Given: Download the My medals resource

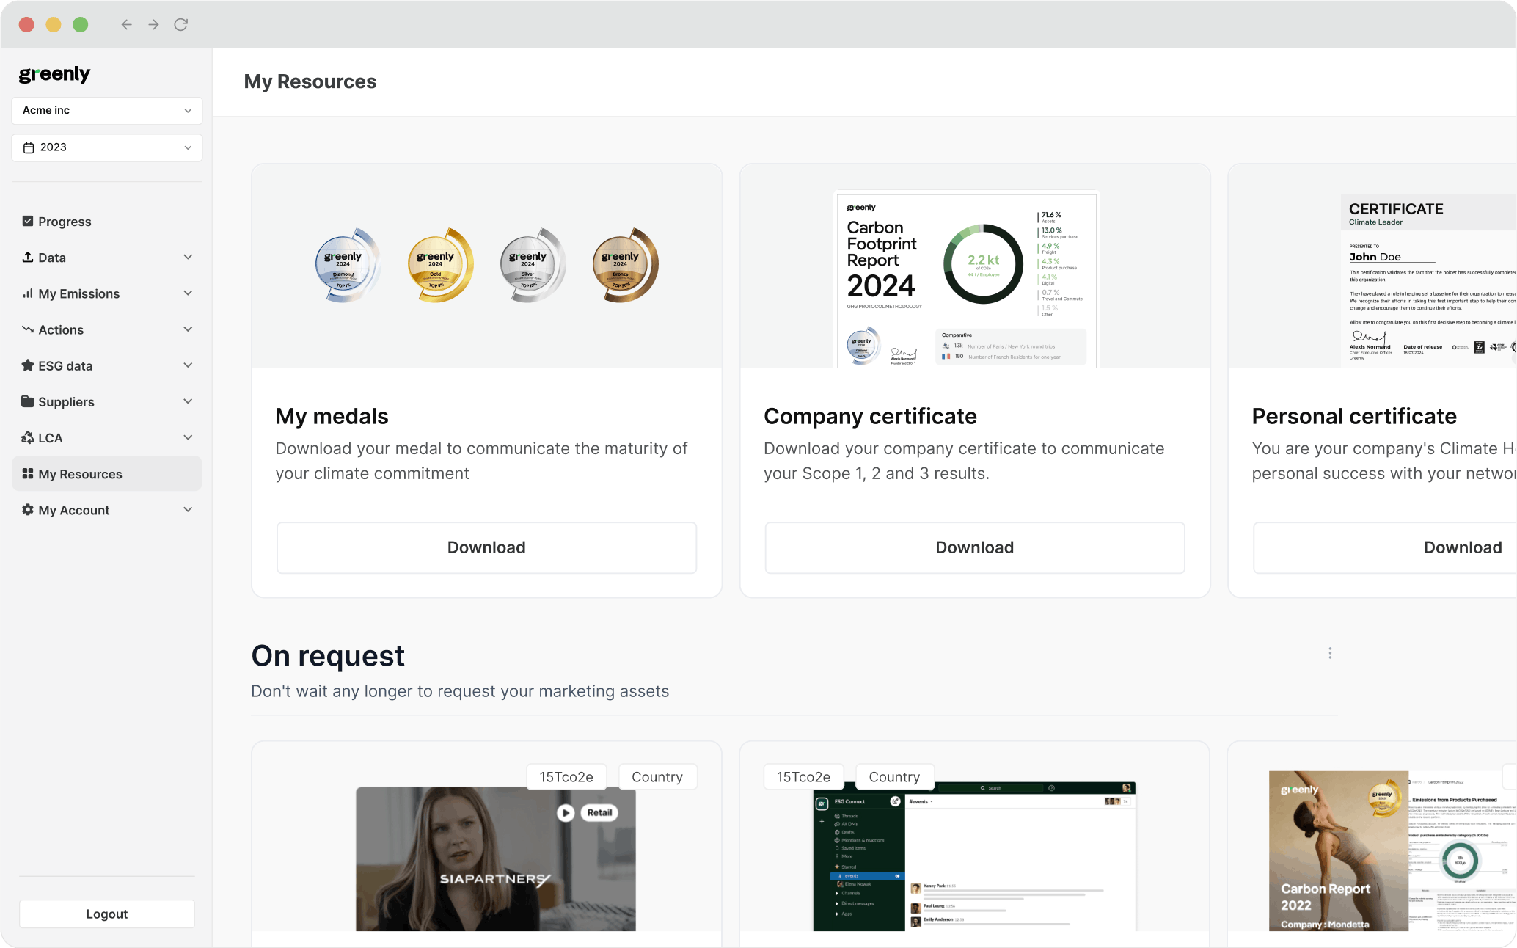Looking at the screenshot, I should [486, 547].
